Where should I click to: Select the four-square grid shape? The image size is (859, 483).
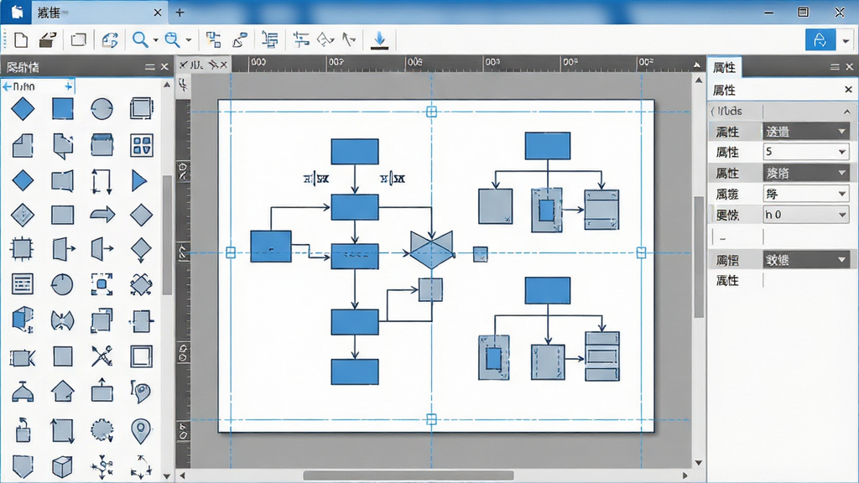click(141, 146)
